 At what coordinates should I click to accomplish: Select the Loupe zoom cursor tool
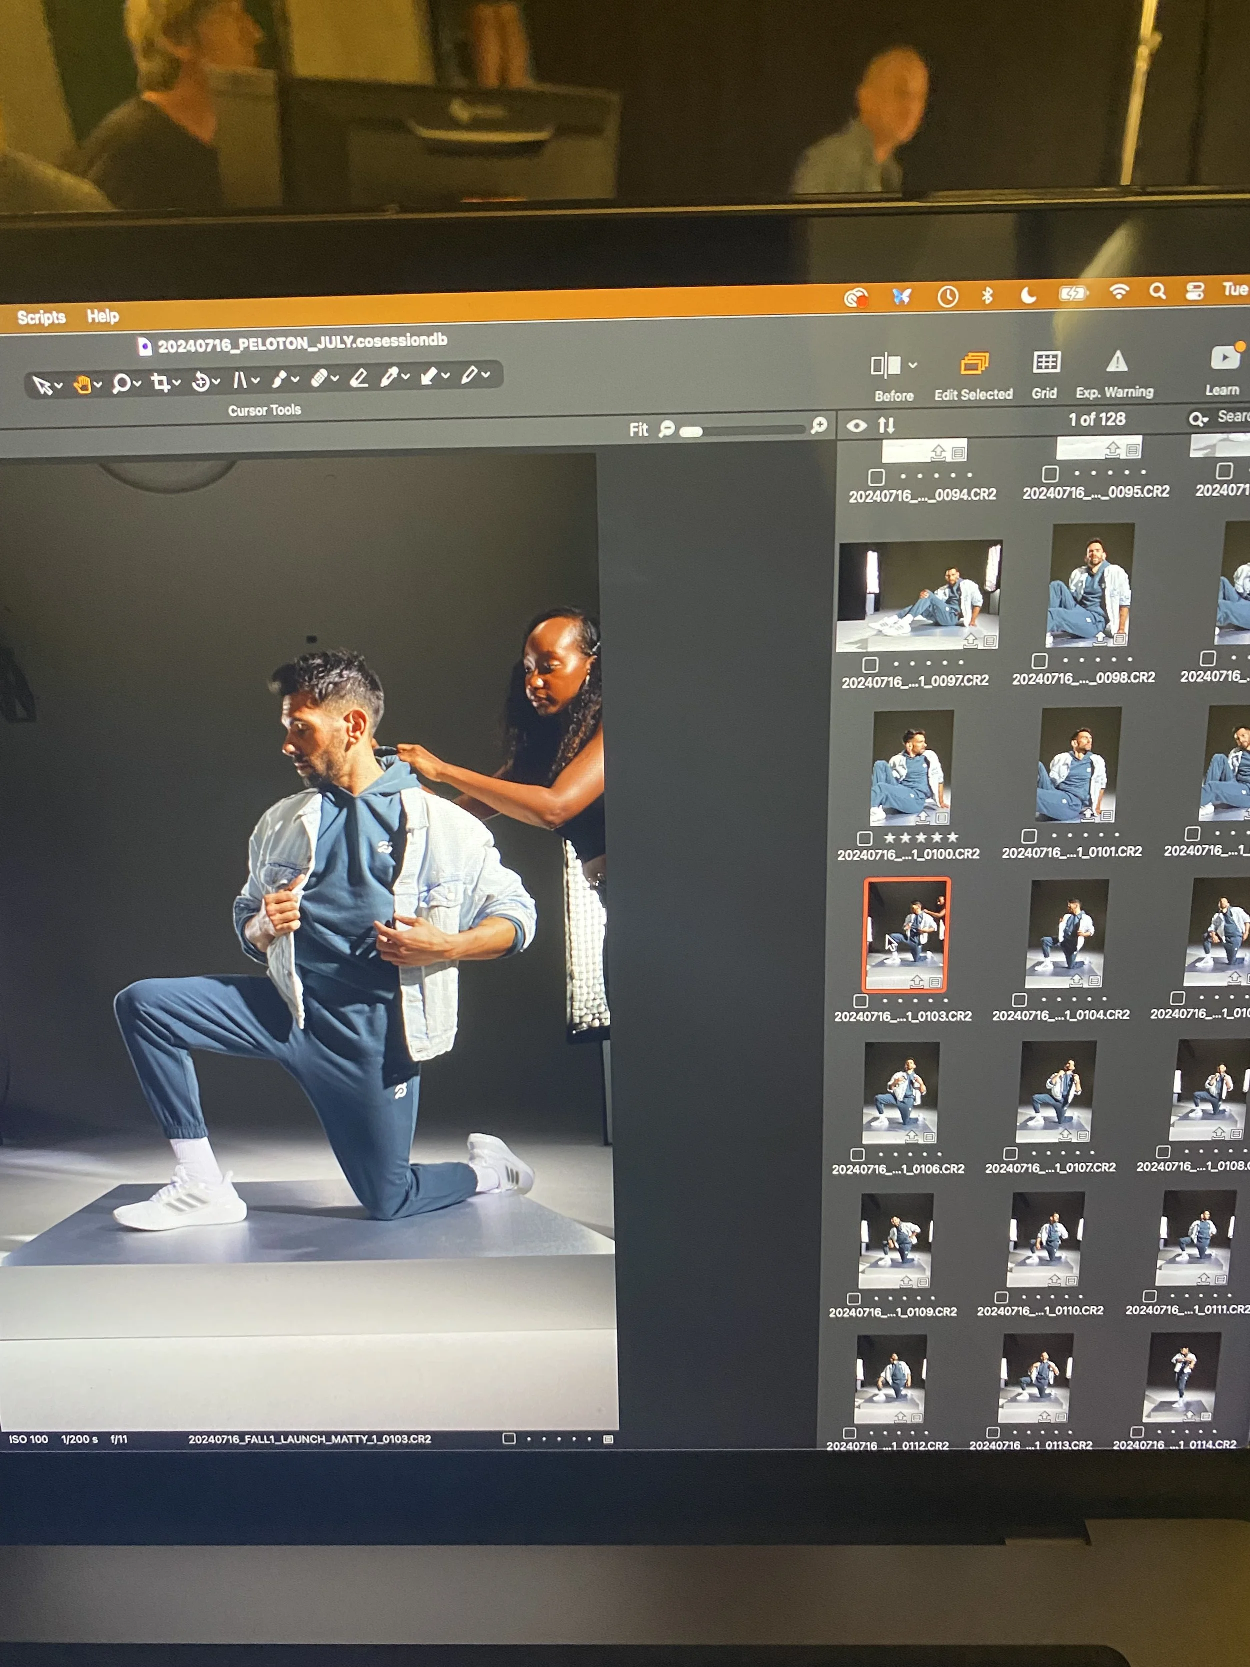pyautogui.click(x=120, y=384)
